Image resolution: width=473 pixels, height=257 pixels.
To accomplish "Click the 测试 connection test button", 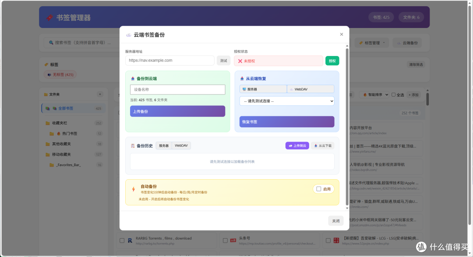I will click(223, 61).
